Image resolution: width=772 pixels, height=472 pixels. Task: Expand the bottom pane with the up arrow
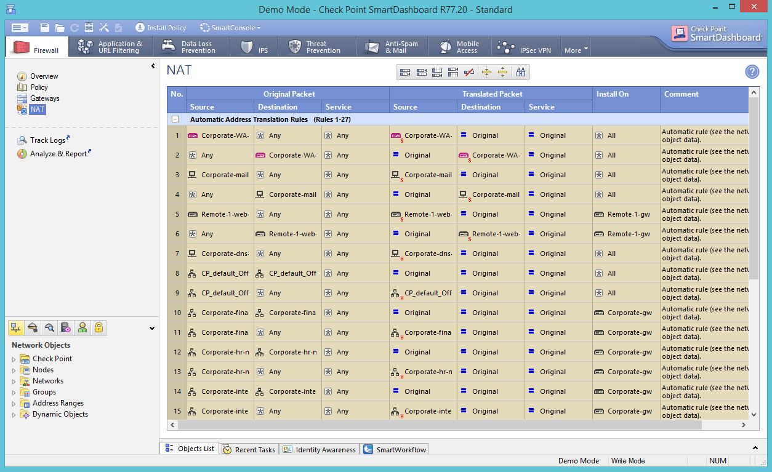click(755, 448)
